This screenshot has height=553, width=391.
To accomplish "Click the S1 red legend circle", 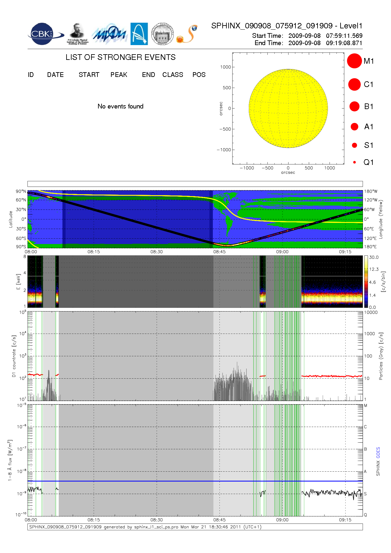I will click(354, 145).
